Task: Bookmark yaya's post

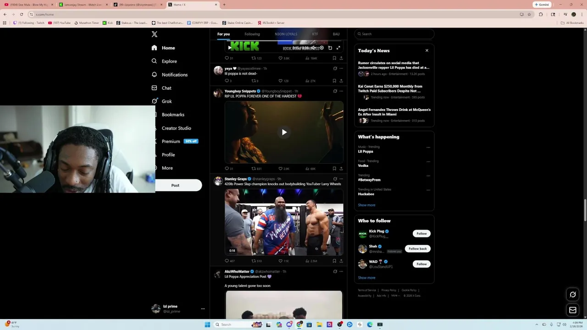Action: [x=334, y=81]
